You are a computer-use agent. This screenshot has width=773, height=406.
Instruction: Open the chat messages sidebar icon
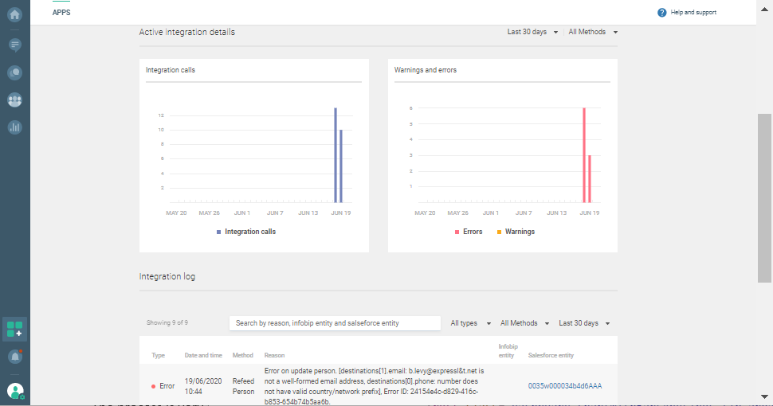click(14, 44)
